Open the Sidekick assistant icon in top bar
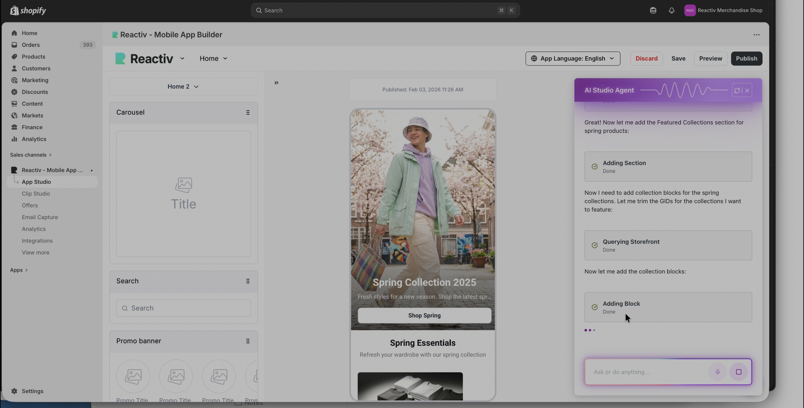Screen dimensions: 804x408 pyautogui.click(x=653, y=10)
